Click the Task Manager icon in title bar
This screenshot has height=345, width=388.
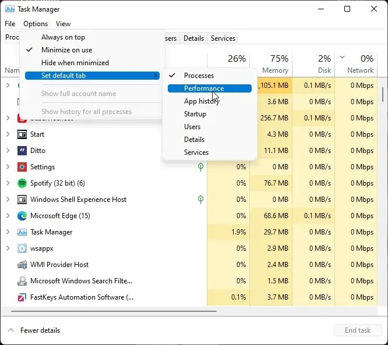point(10,9)
